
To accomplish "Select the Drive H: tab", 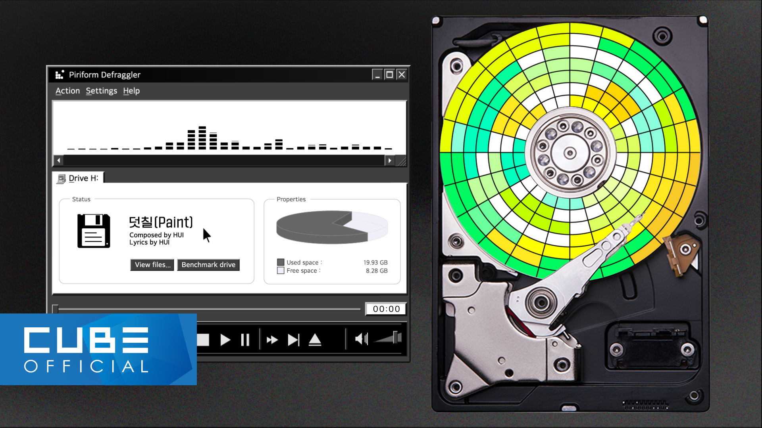I will 79,178.
